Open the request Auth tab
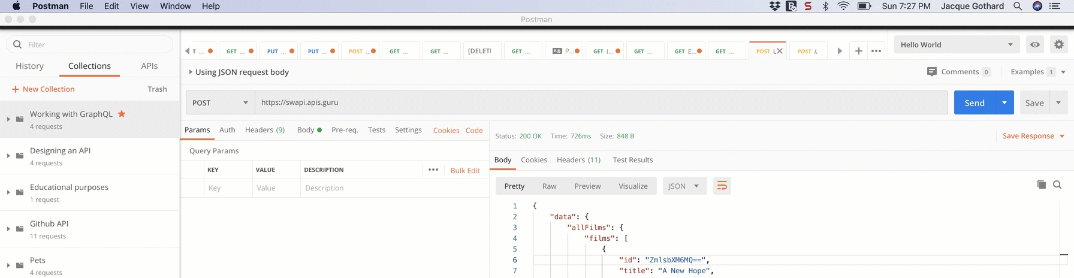 [x=227, y=129]
